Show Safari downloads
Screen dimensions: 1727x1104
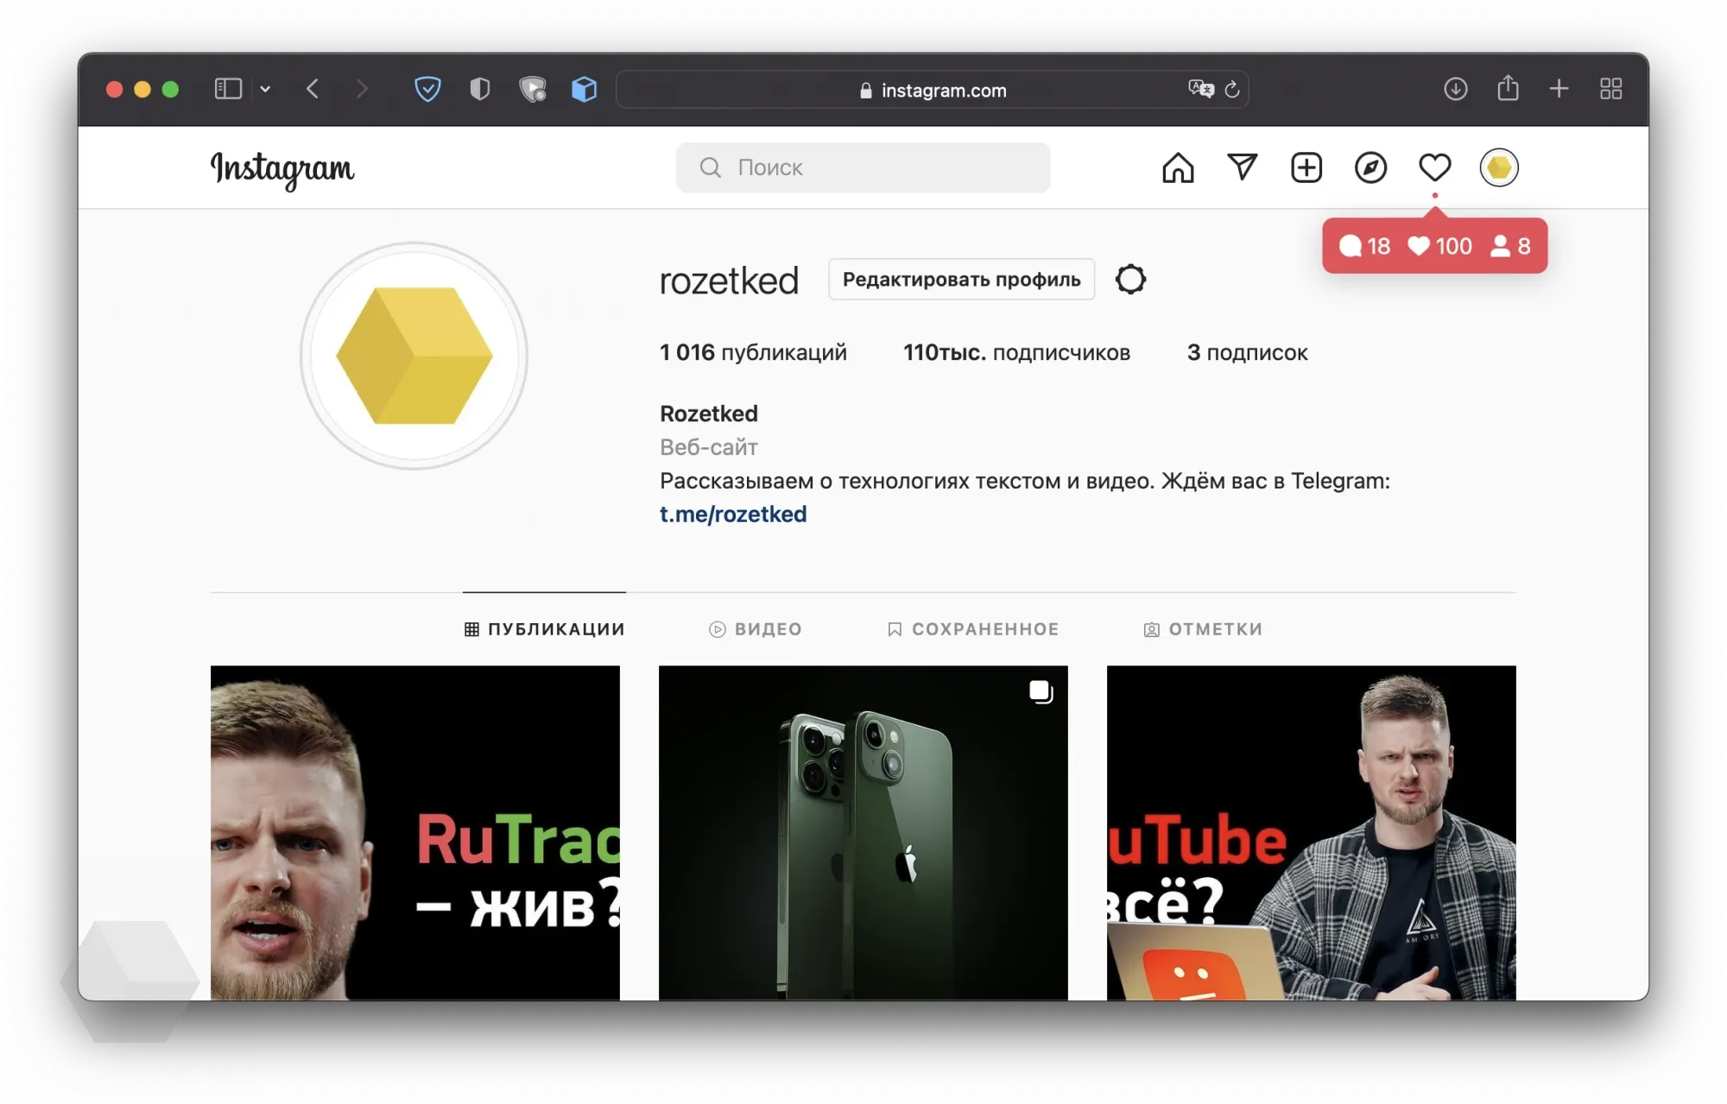point(1456,89)
